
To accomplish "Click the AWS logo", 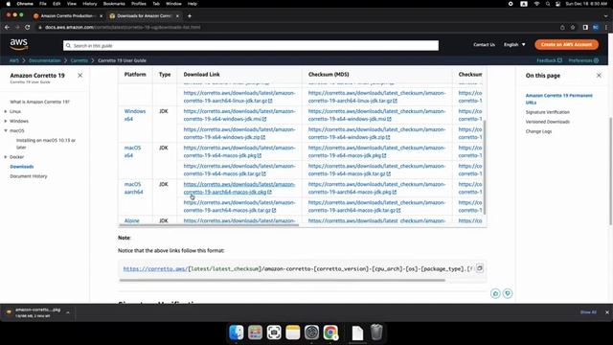I will [x=19, y=44].
